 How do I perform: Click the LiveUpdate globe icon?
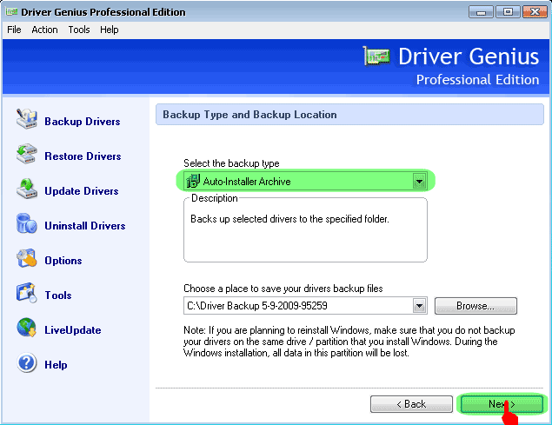26,328
